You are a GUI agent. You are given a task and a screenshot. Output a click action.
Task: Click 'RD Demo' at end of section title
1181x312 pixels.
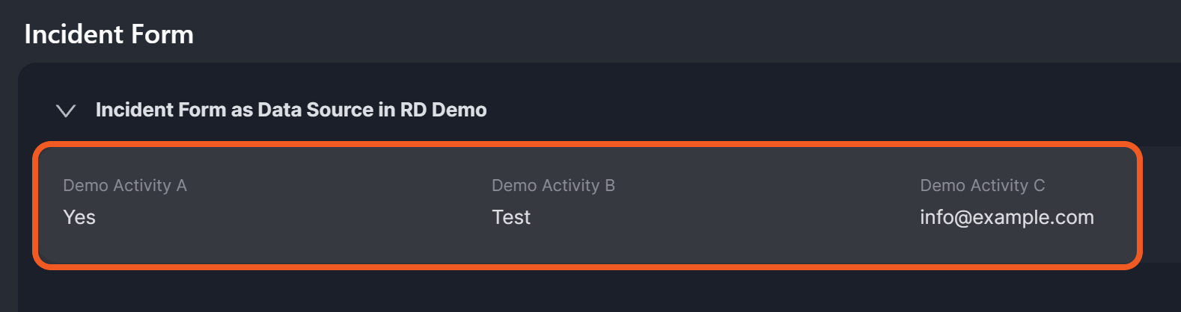tap(443, 110)
